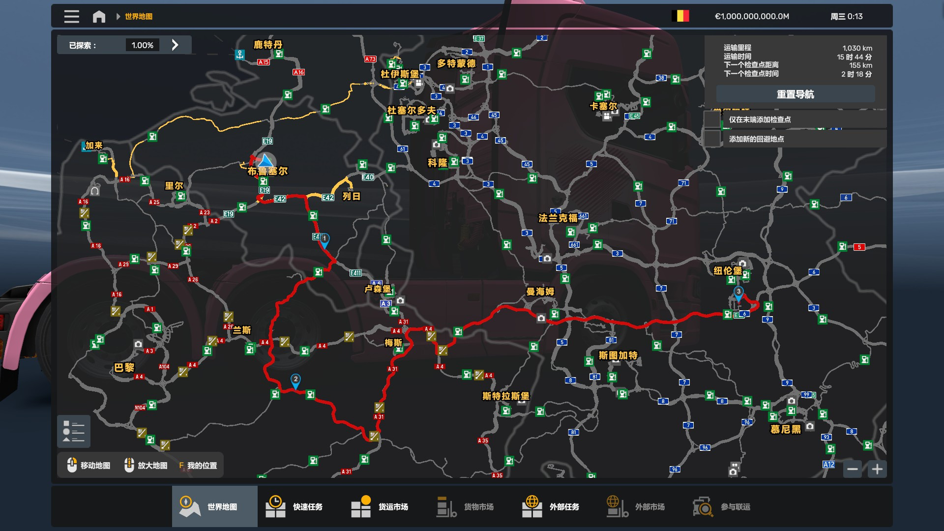Viewport: 944px width, 531px height.
Task: Click the port anchor icon near 鹿特丹
Action: click(x=240, y=55)
